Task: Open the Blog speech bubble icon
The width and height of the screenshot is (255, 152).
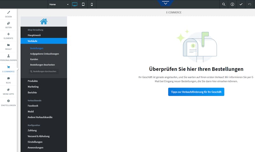Action: click(9, 78)
